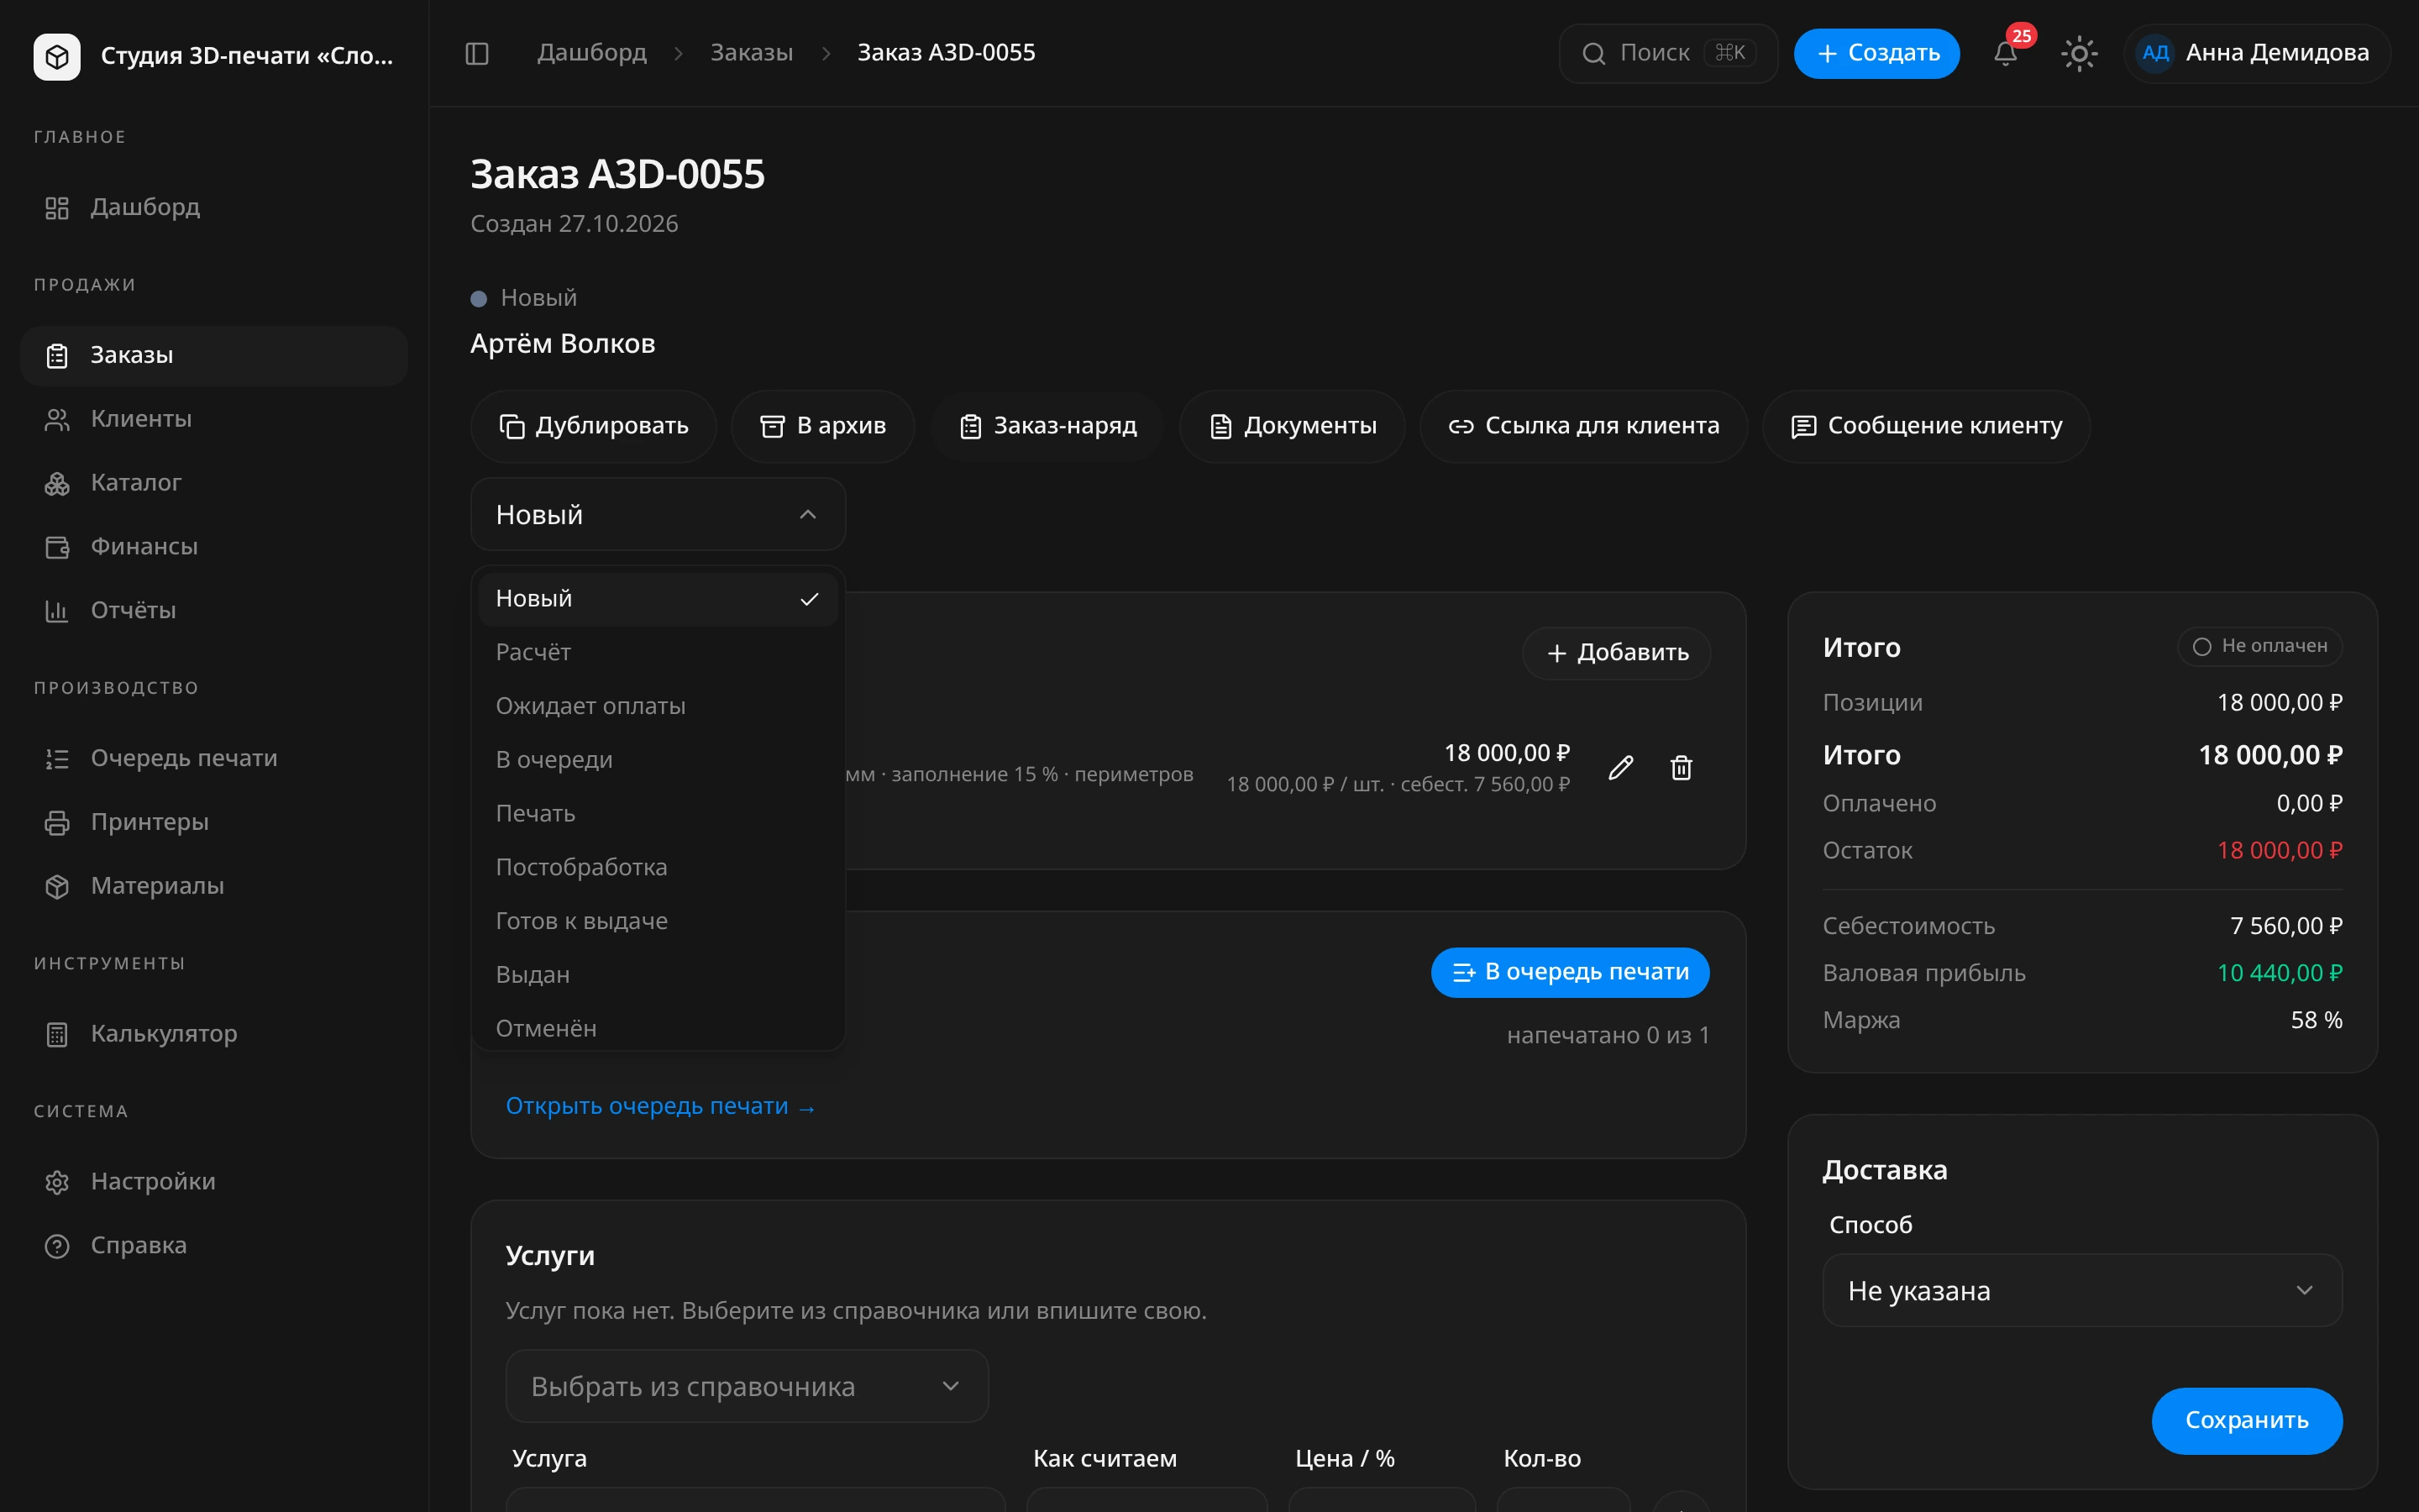The width and height of the screenshot is (2419, 1512).
Task: Click the Создать button
Action: (x=1876, y=53)
